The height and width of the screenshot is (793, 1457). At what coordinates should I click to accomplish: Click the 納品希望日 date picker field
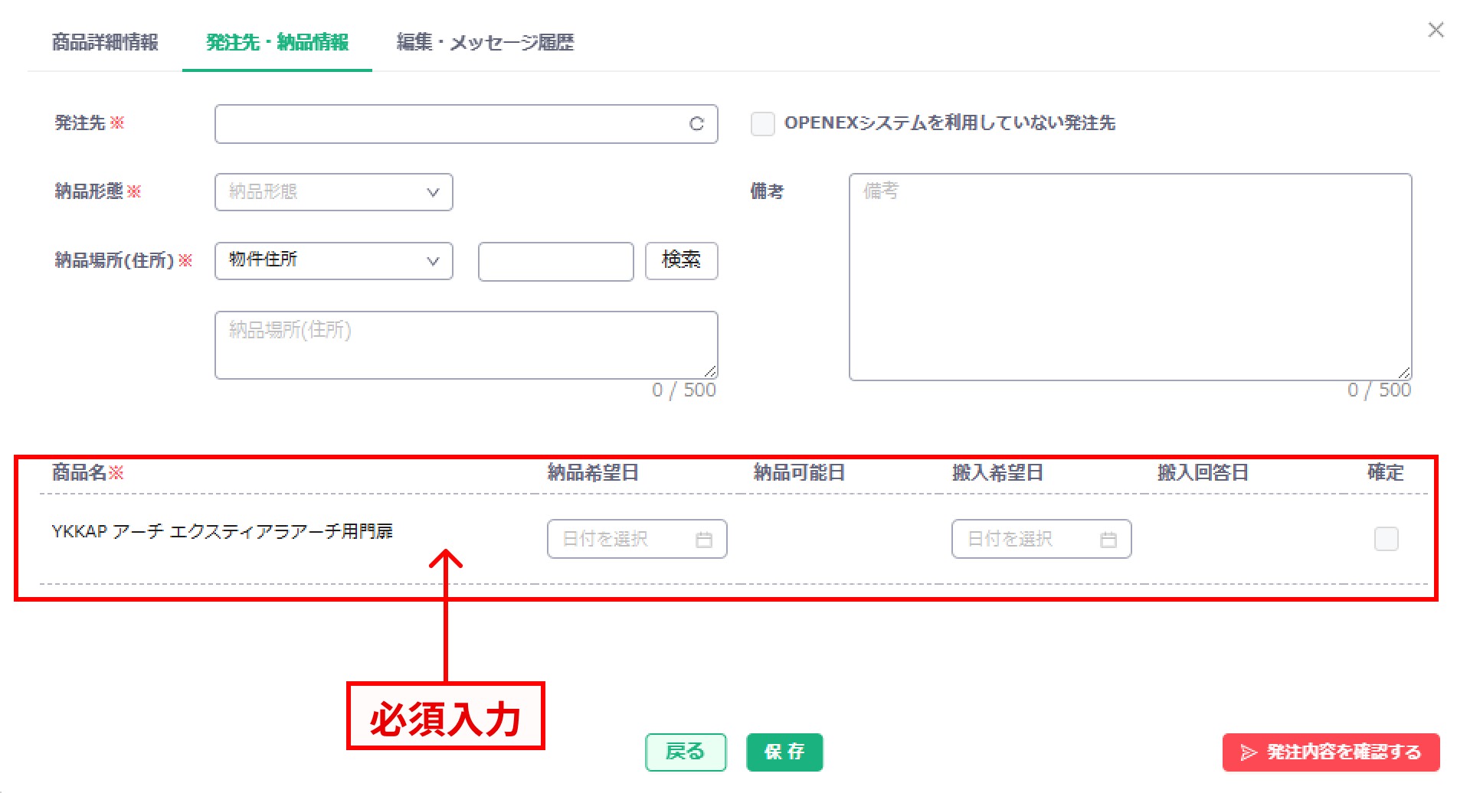pos(637,539)
